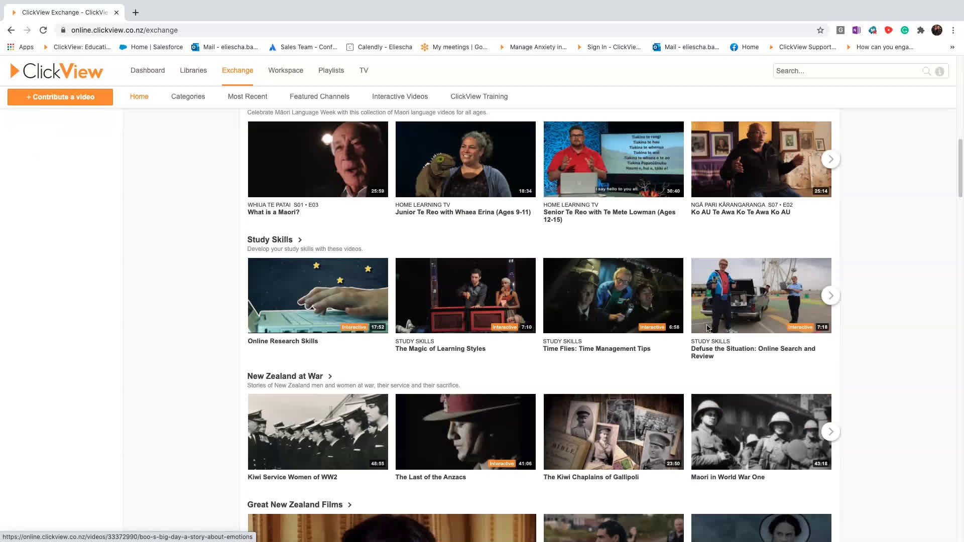Click the search magnifying glass icon
Viewport: 964px width, 542px height.
(926, 71)
